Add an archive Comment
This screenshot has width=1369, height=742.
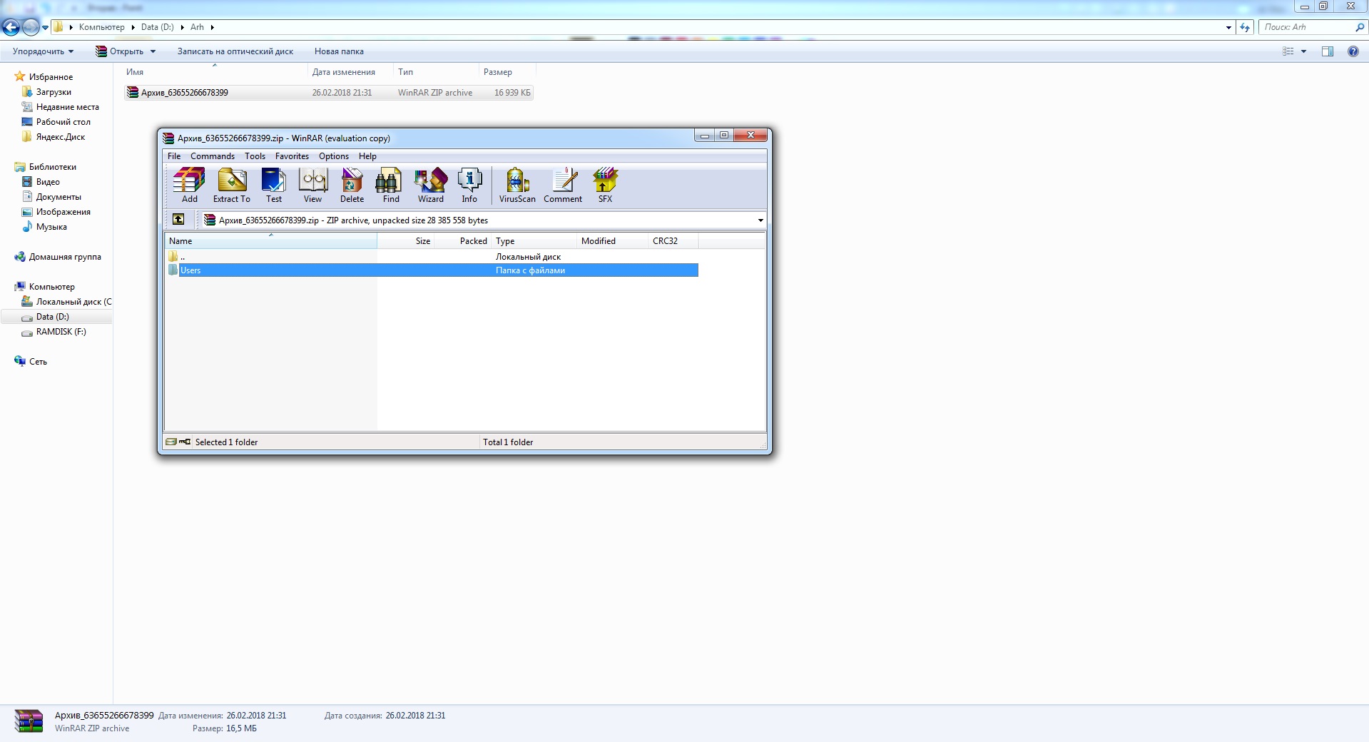(563, 185)
